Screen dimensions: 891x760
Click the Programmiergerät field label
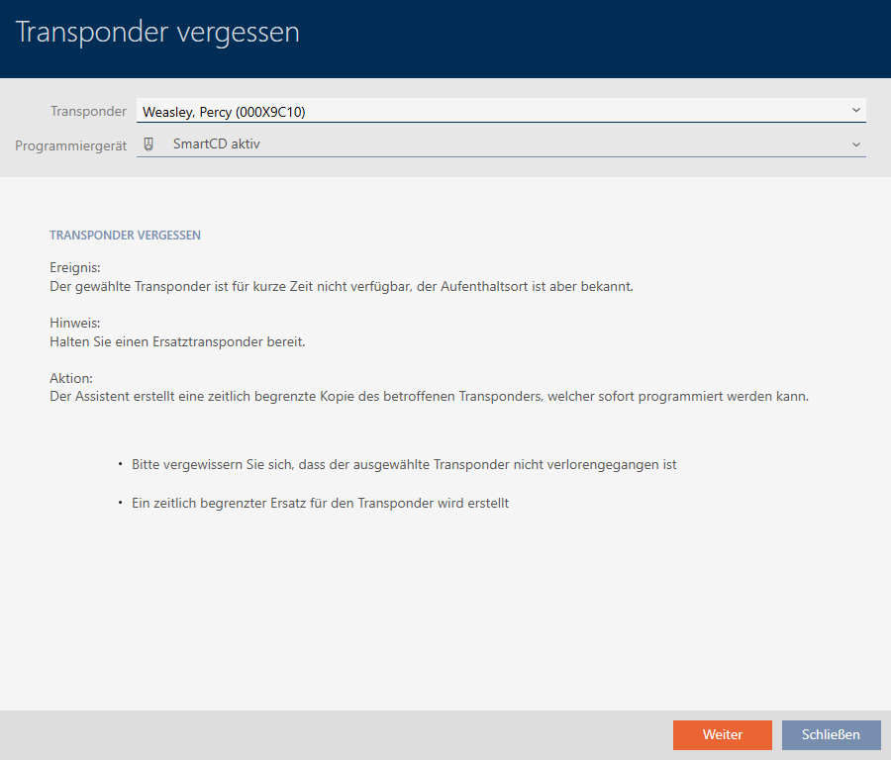(70, 144)
